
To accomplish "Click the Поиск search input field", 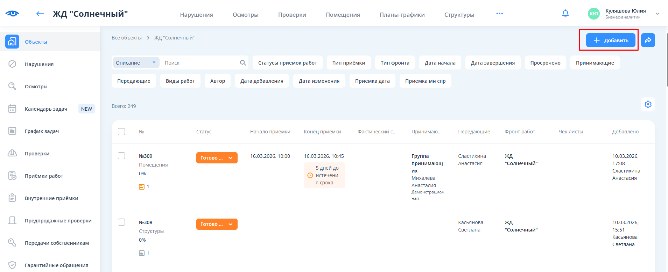I will click(199, 63).
